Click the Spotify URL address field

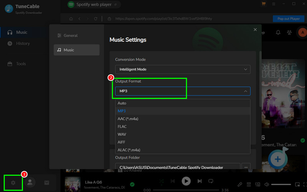click(x=163, y=19)
